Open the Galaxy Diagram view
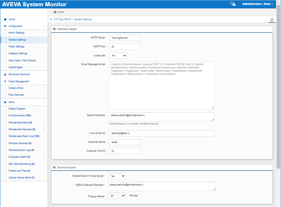Image resolution: width=281 pixels, height=207 pixels. pos(17,109)
